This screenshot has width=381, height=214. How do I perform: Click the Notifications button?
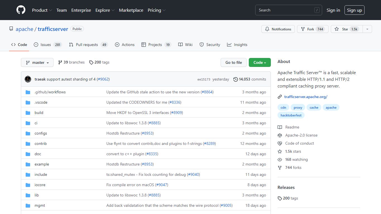(278, 29)
